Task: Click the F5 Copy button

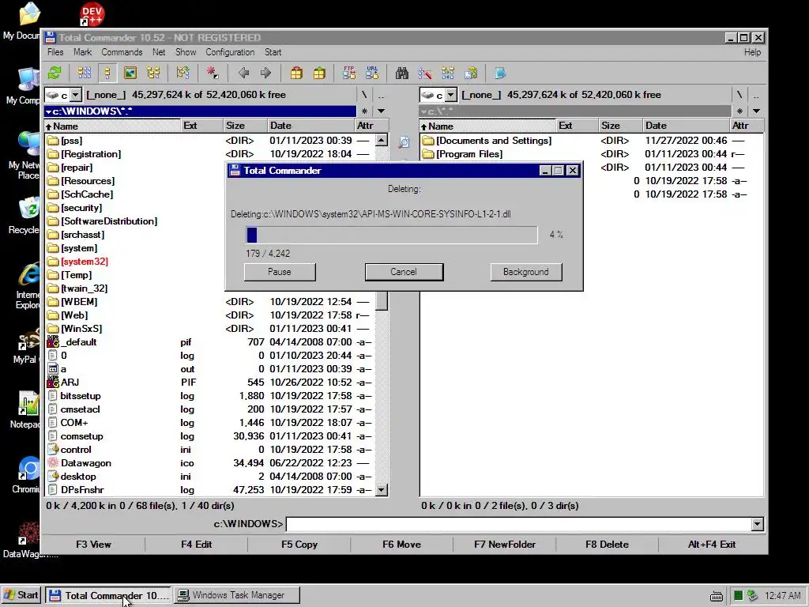Action: (299, 545)
